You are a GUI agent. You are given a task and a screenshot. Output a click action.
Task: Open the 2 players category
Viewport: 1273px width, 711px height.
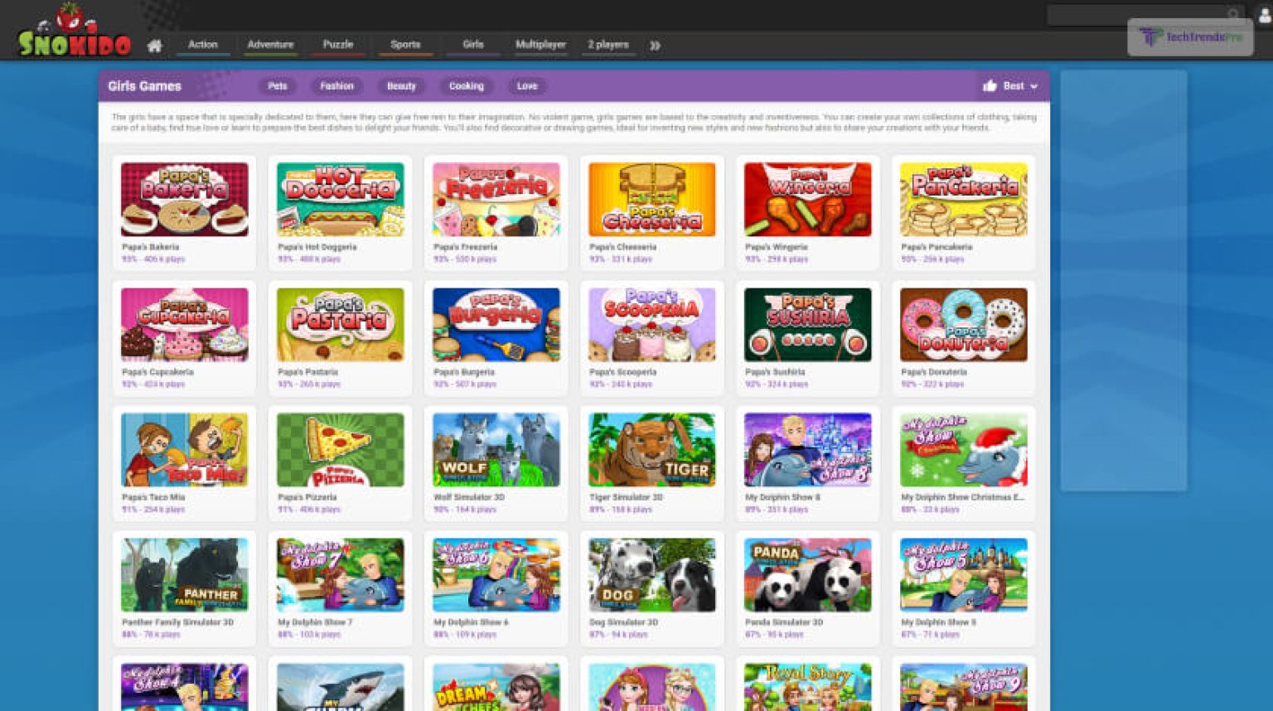608,45
